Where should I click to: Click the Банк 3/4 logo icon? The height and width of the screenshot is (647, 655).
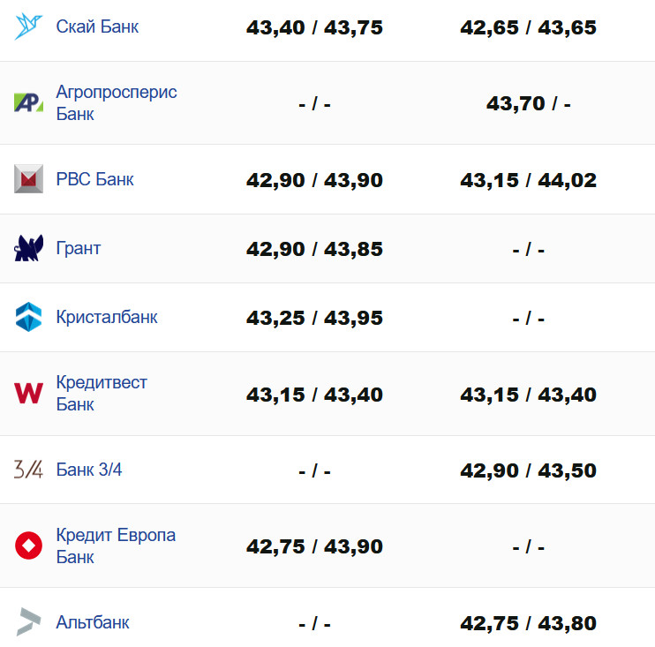(28, 470)
